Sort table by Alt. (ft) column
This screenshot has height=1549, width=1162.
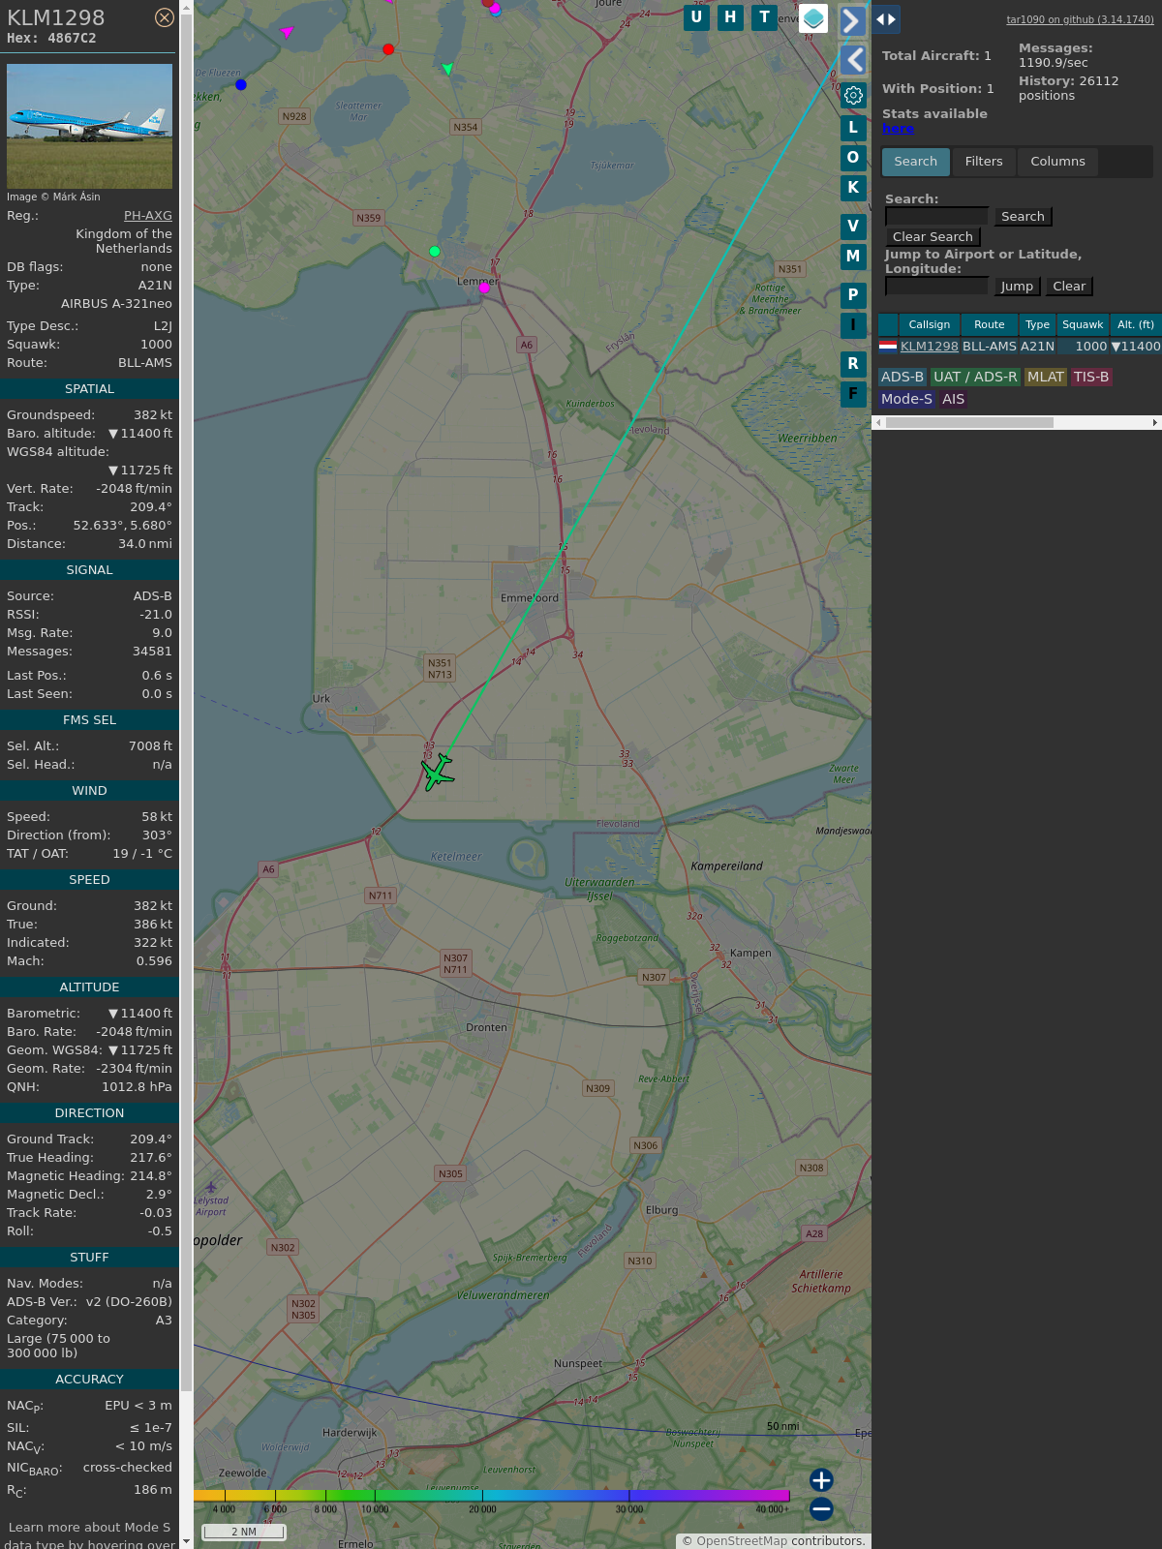(1135, 325)
